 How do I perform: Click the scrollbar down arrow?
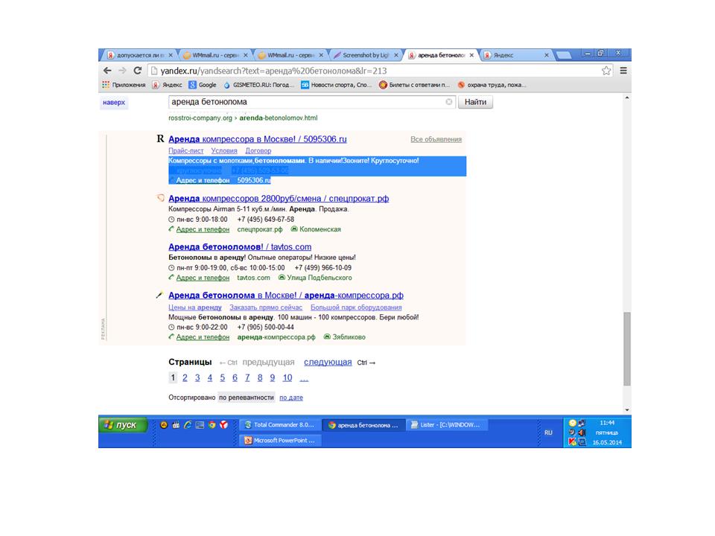pyautogui.click(x=627, y=409)
